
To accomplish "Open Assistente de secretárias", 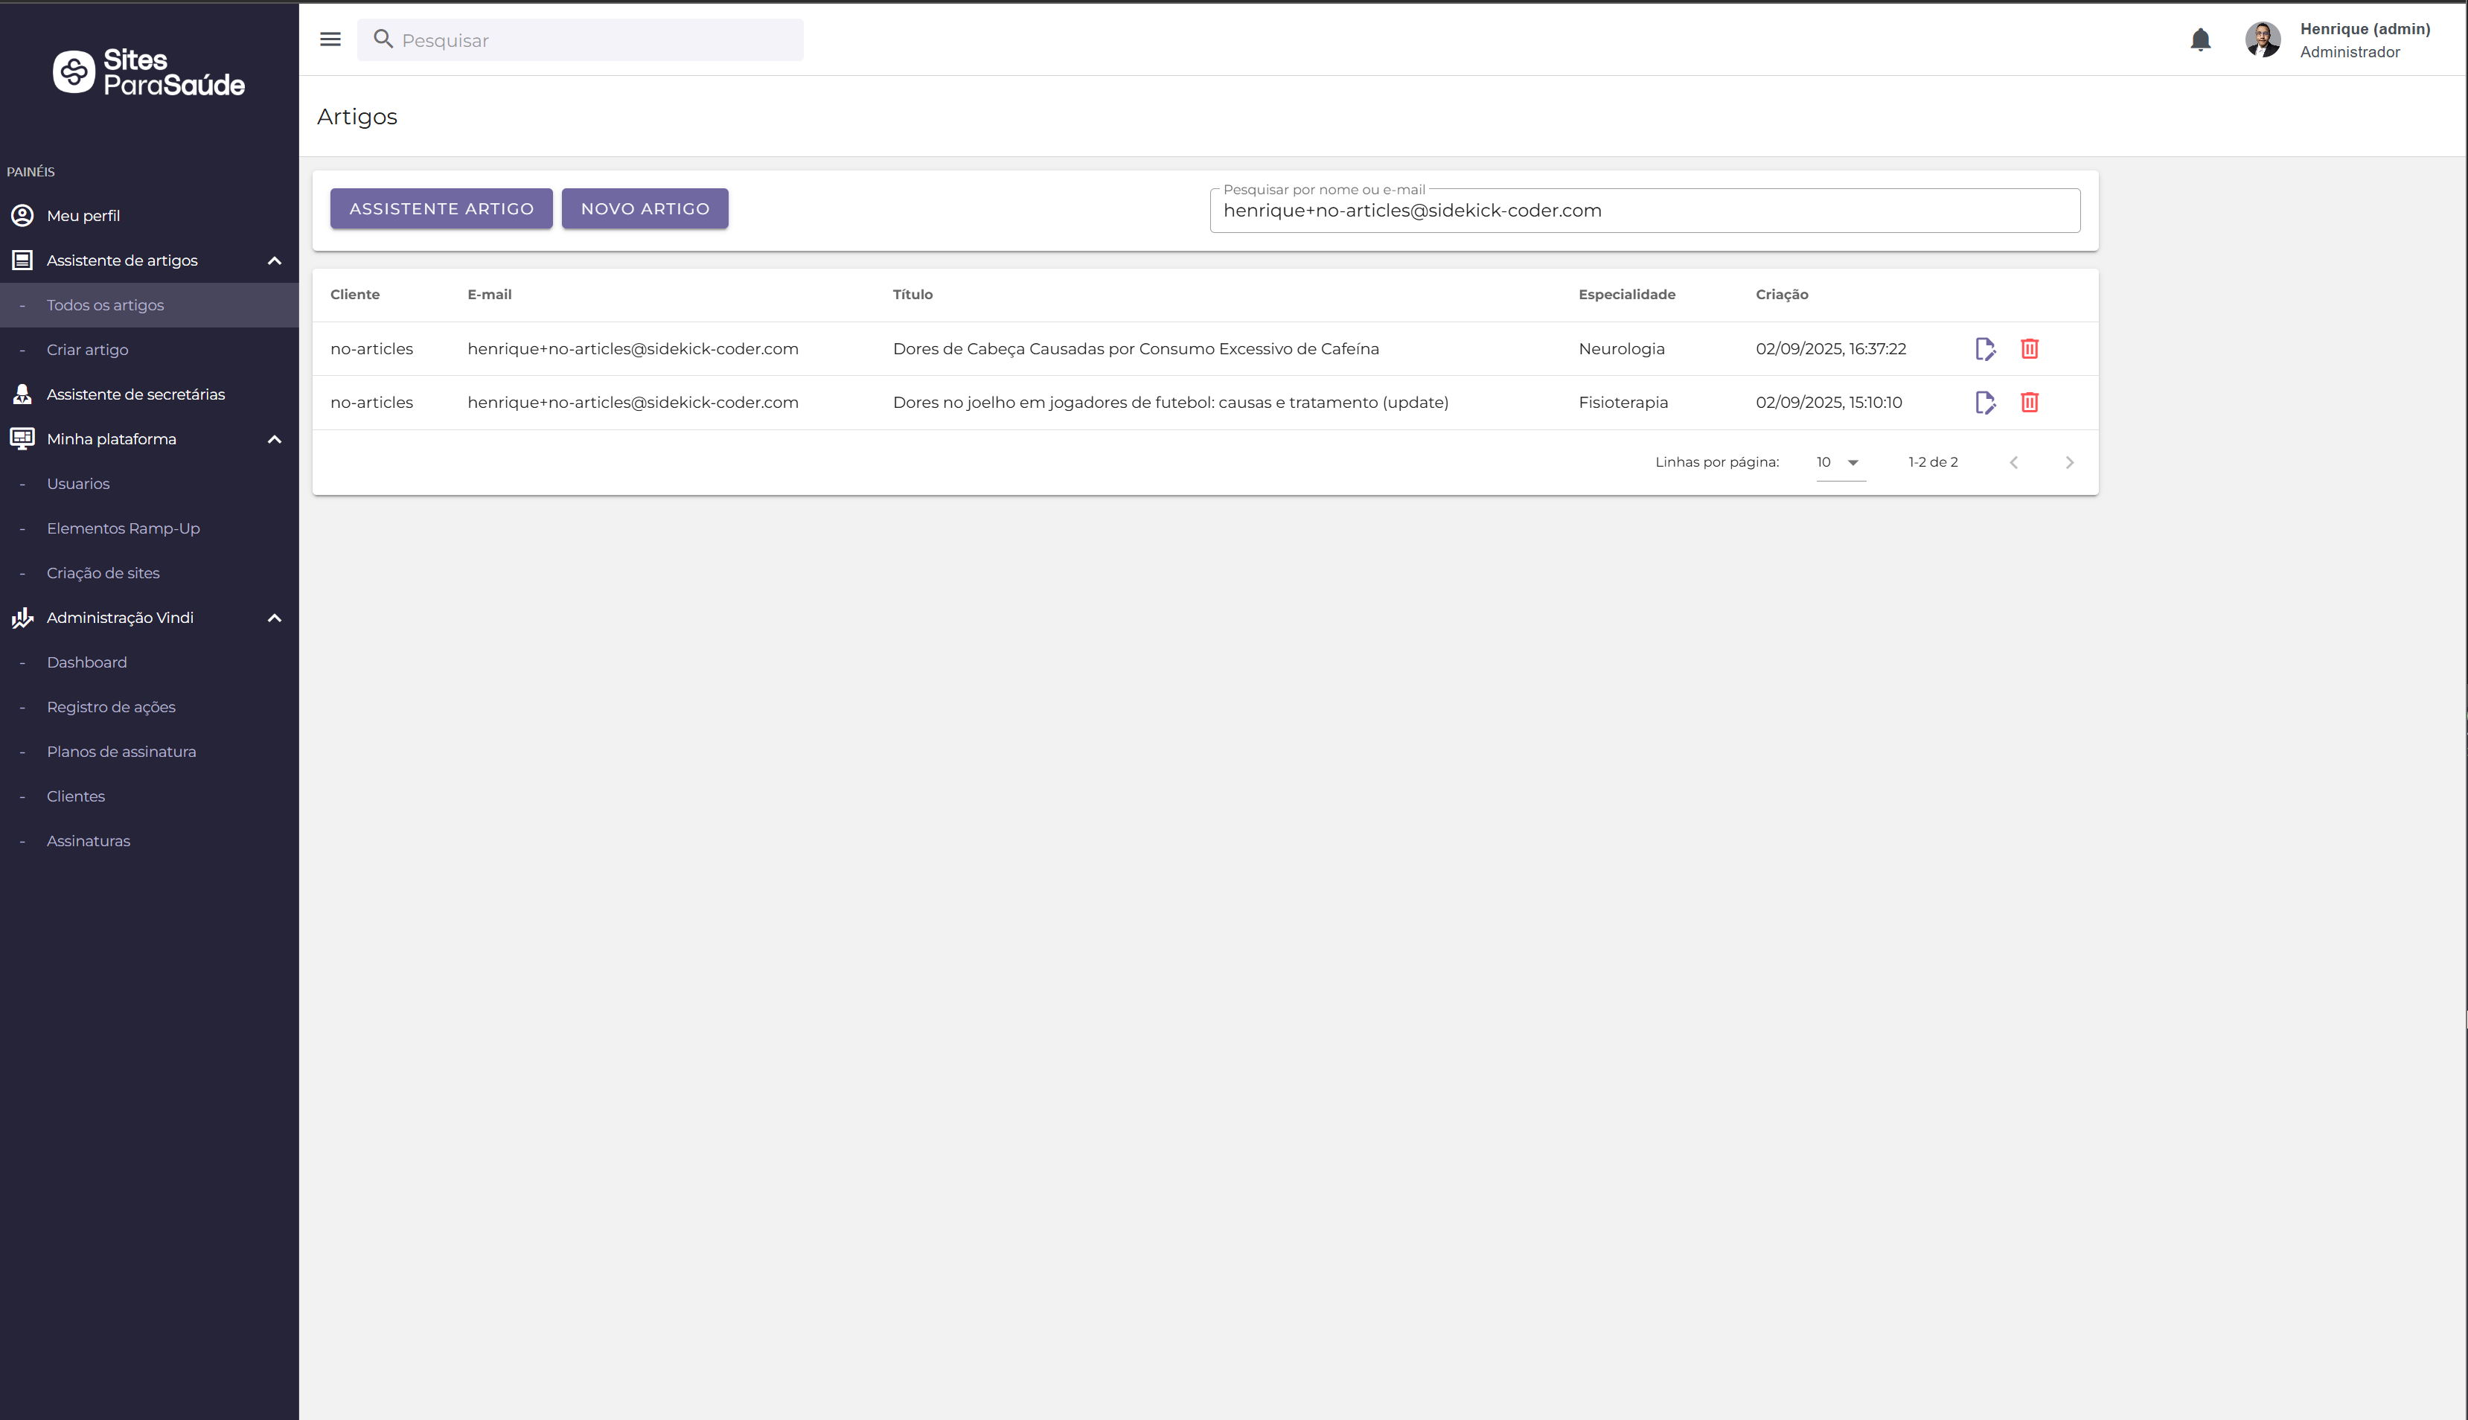I will click(x=149, y=394).
